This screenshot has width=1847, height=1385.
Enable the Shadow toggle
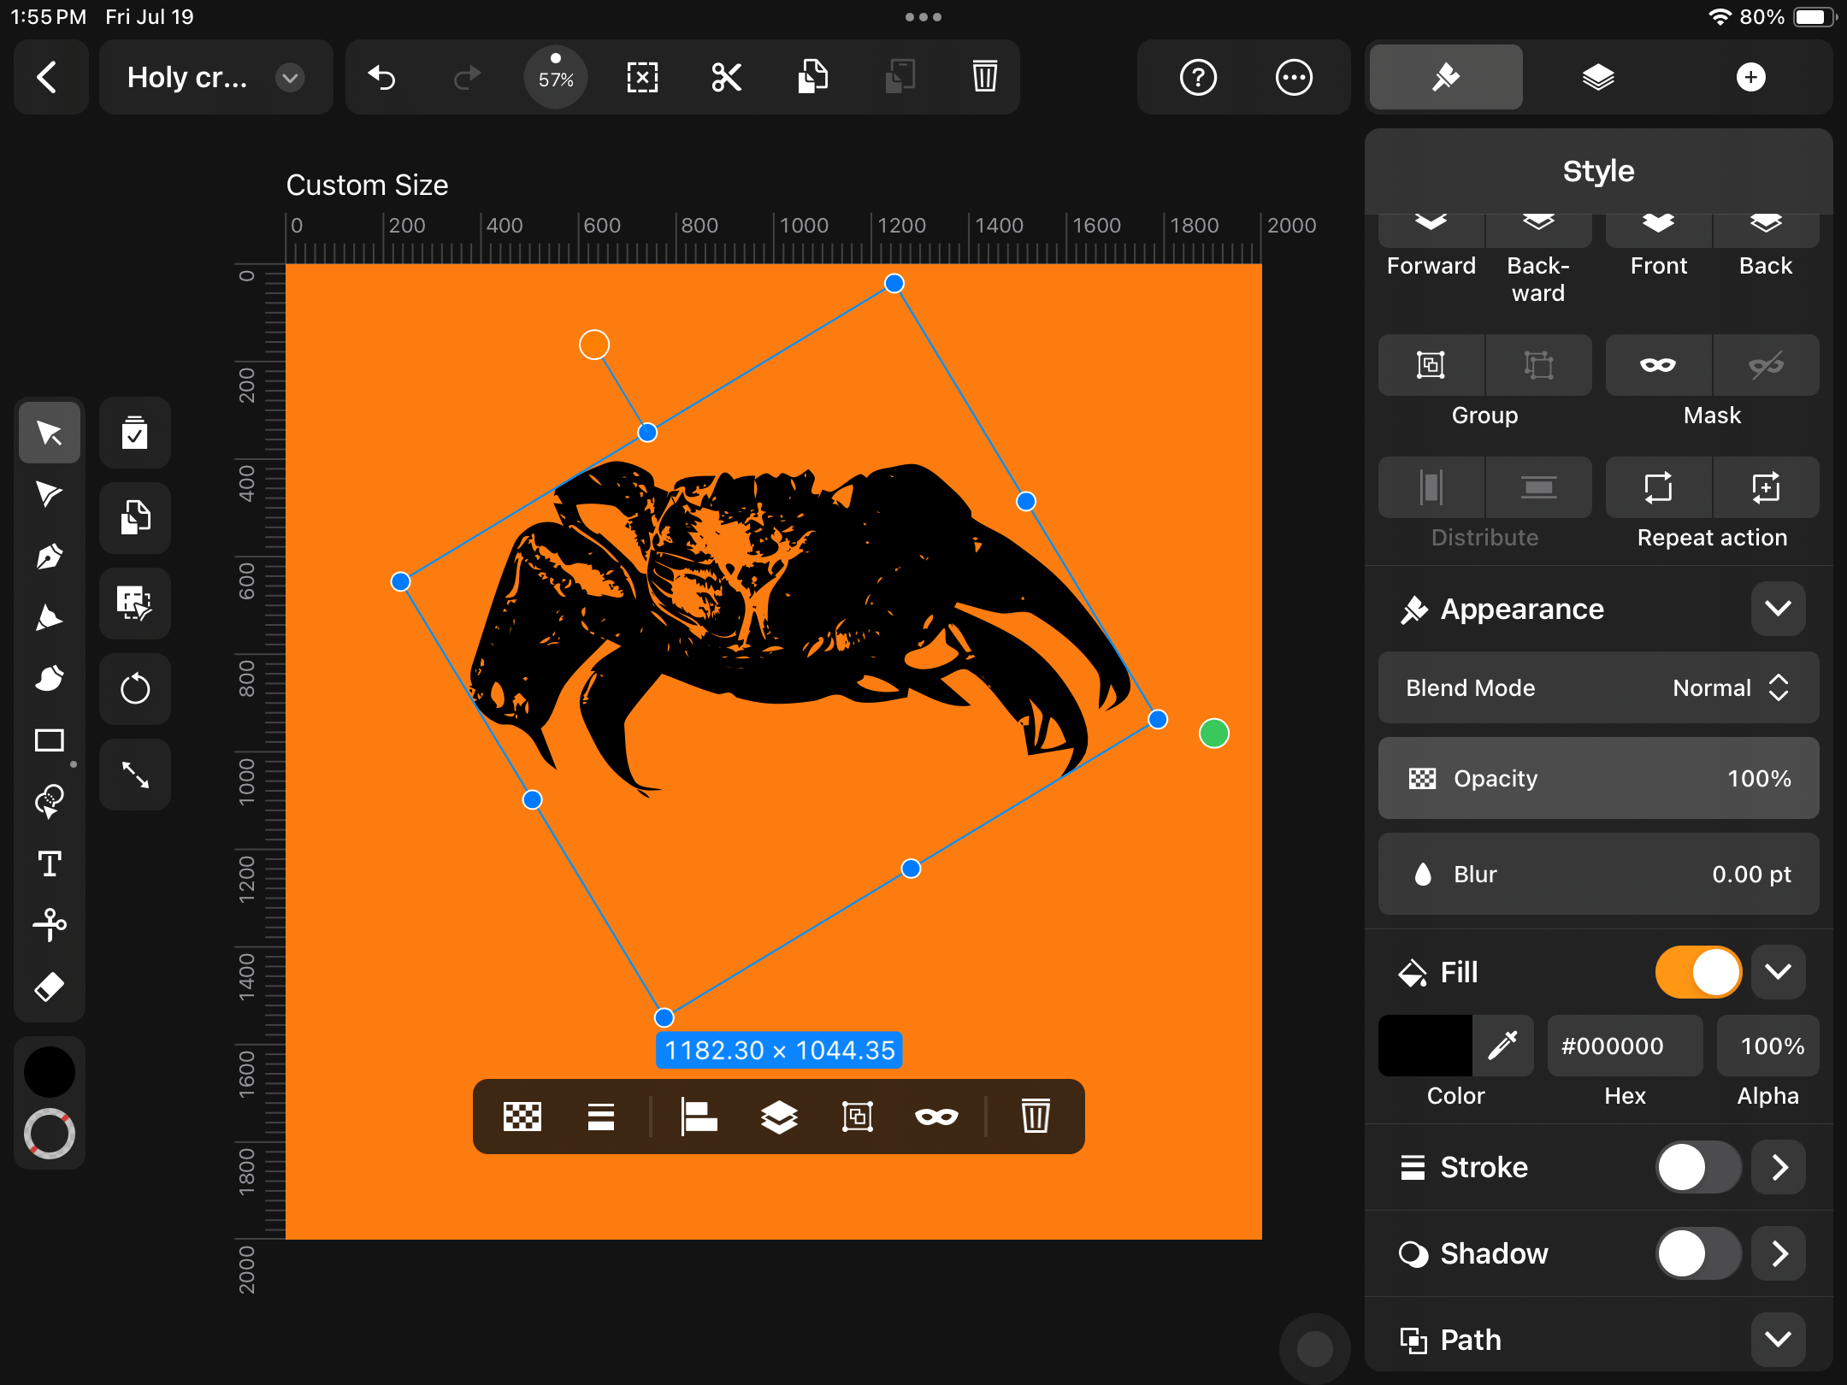click(1697, 1253)
